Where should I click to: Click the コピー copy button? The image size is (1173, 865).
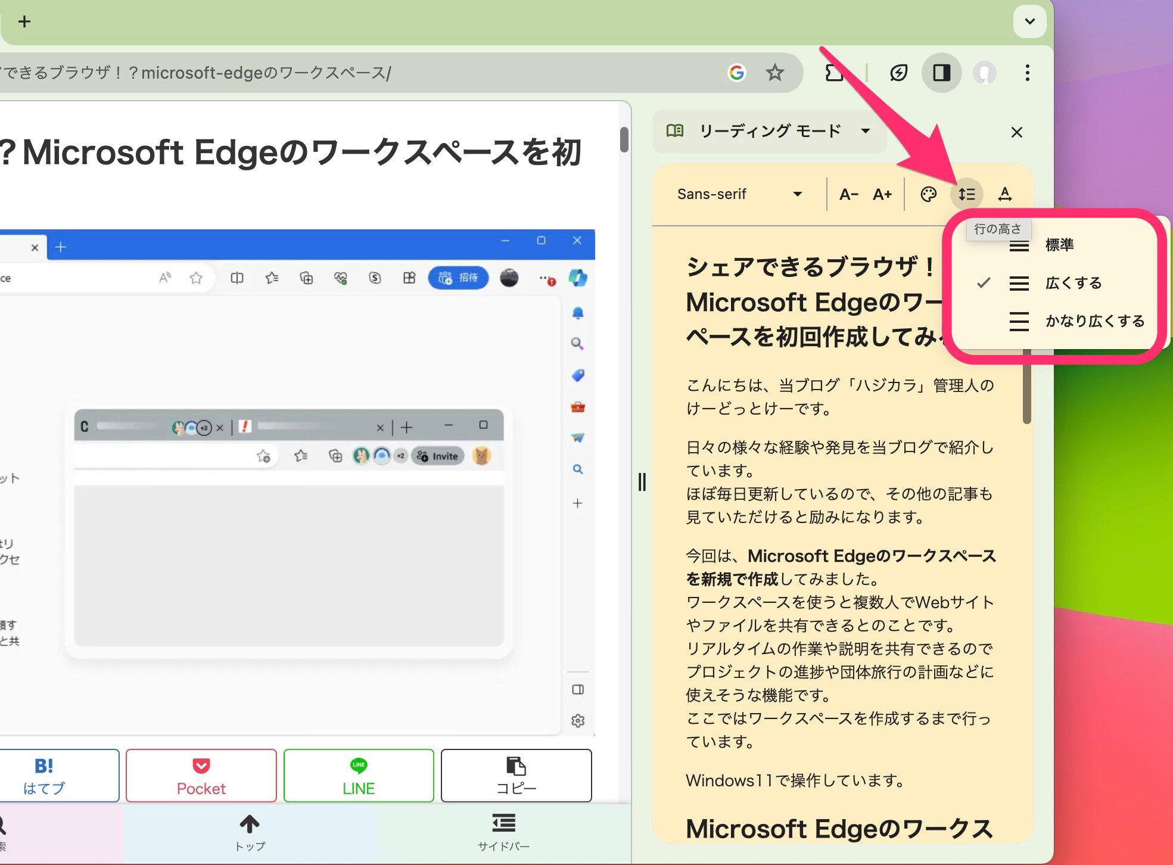tap(517, 776)
